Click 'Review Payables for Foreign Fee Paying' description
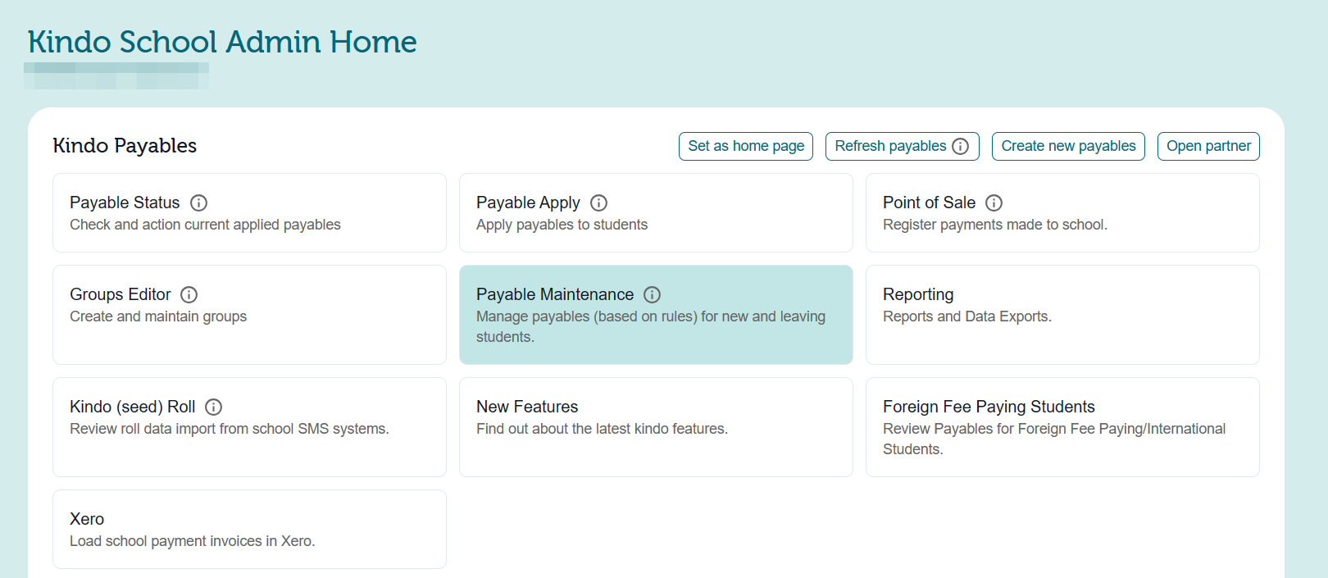The width and height of the screenshot is (1328, 578). 1054,439
